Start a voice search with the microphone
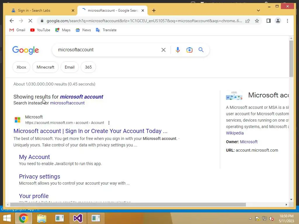The image size is (299, 224). tap(178, 50)
